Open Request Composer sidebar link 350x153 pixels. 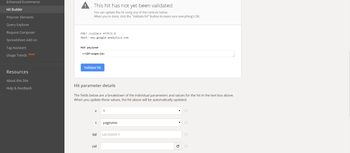(x=21, y=32)
